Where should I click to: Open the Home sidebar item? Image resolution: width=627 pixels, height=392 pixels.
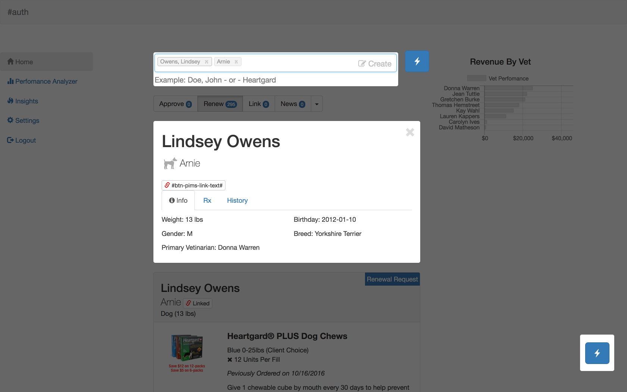[24, 62]
